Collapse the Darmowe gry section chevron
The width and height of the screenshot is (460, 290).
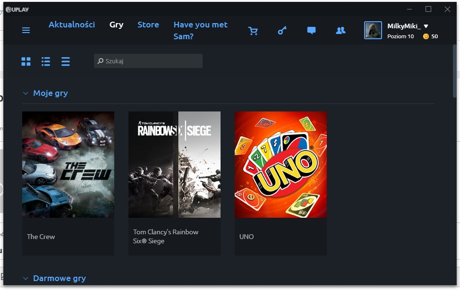point(26,278)
